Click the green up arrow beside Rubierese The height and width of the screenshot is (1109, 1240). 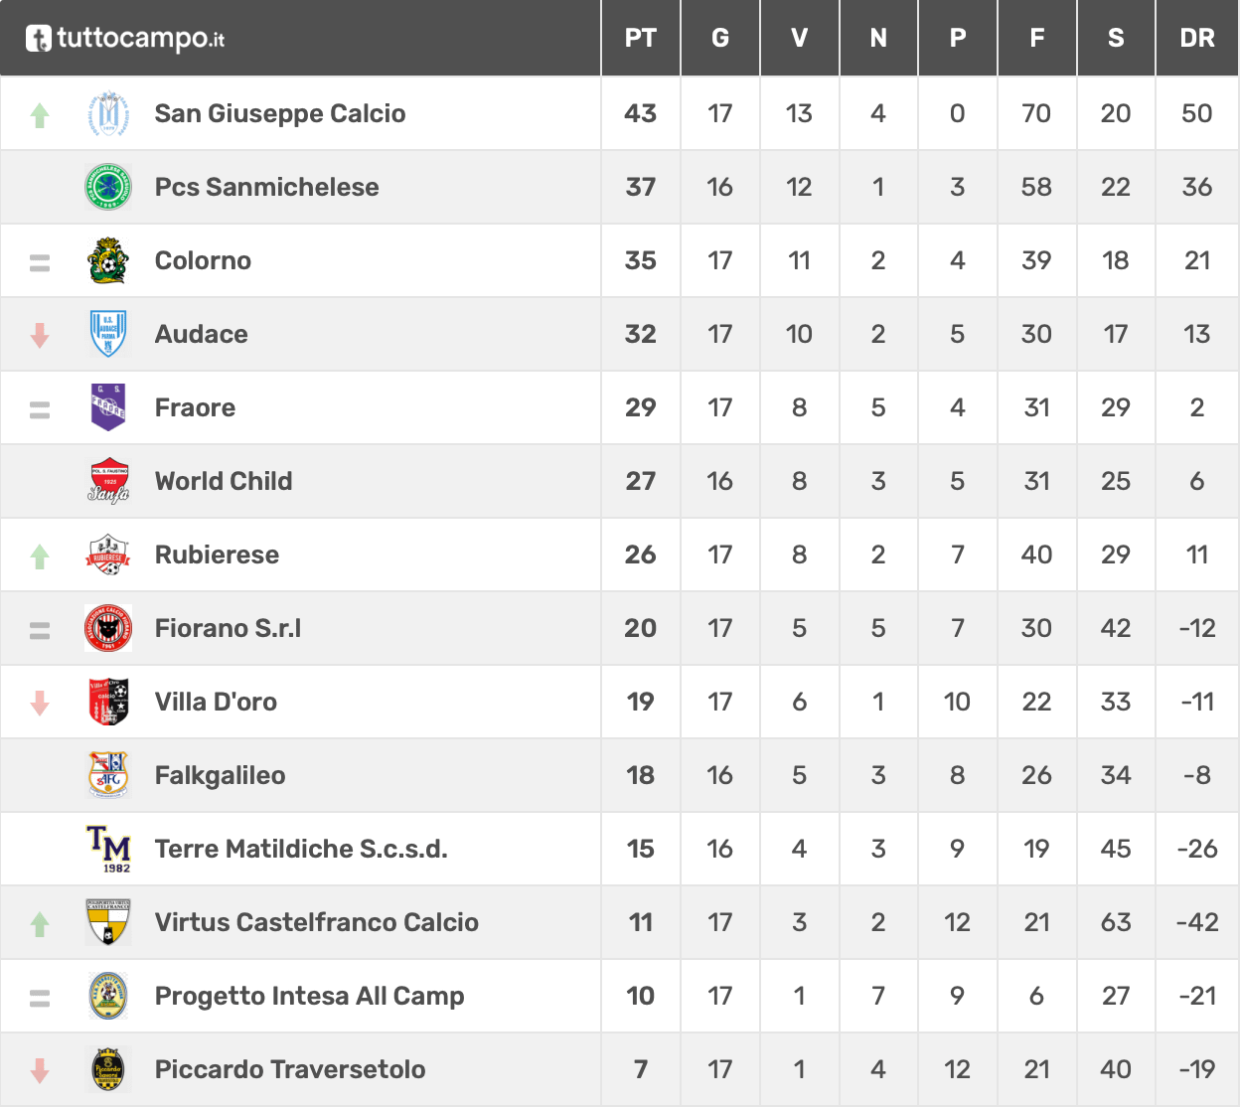click(40, 556)
